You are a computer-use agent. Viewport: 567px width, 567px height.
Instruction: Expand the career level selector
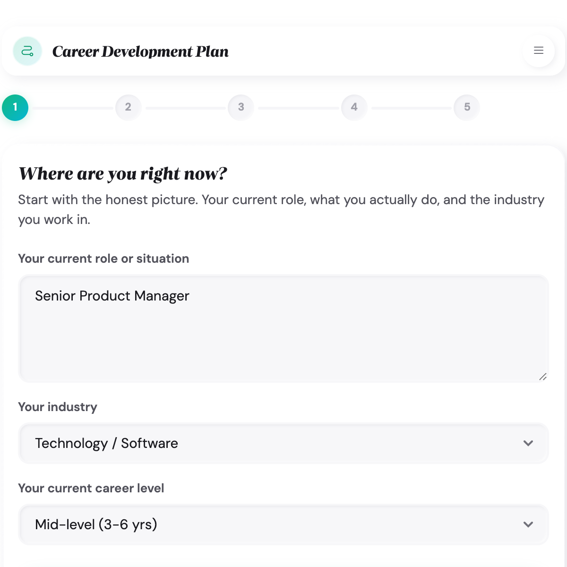283,524
